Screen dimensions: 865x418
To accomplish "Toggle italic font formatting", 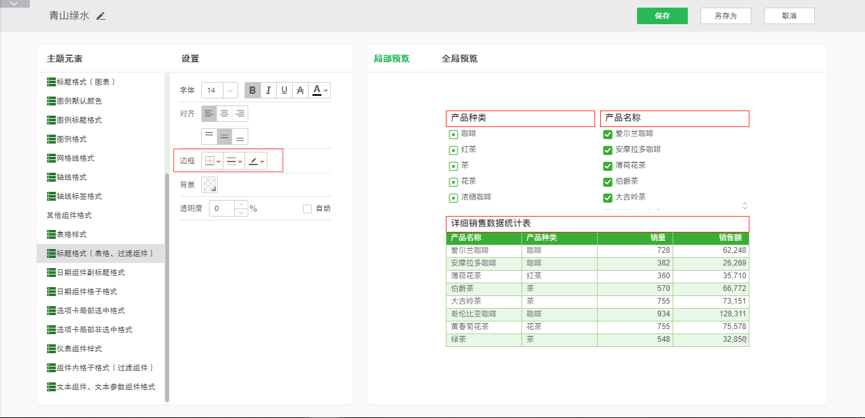I will (269, 90).
